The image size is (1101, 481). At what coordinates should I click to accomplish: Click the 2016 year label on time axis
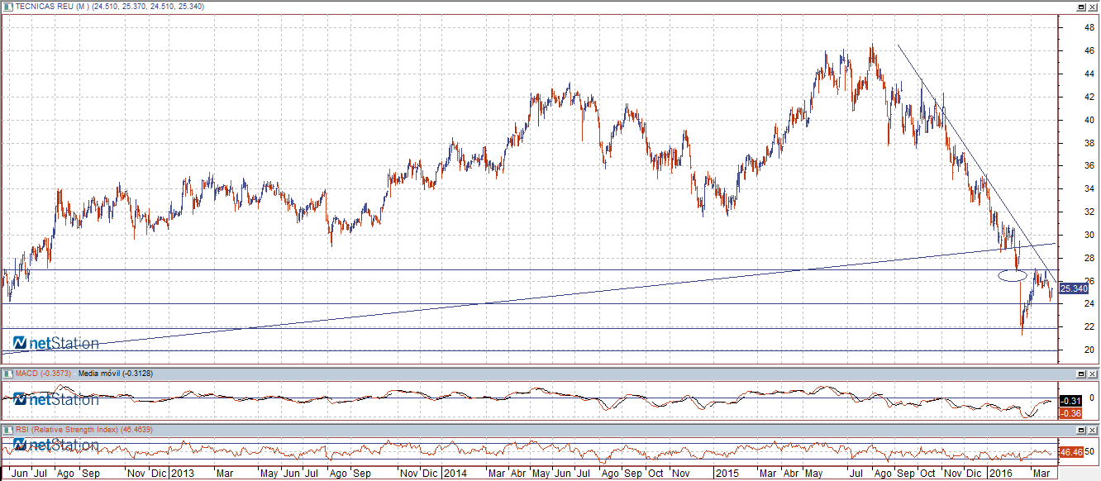(1001, 474)
